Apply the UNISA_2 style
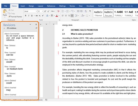Screen dimensions: 138x106 click(x=129, y=13)
